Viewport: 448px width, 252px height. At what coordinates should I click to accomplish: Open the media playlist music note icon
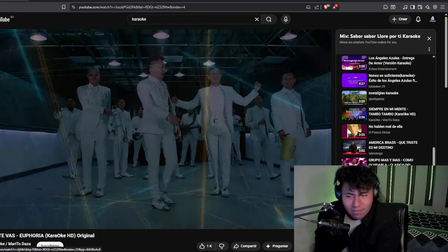click(x=405, y=7)
